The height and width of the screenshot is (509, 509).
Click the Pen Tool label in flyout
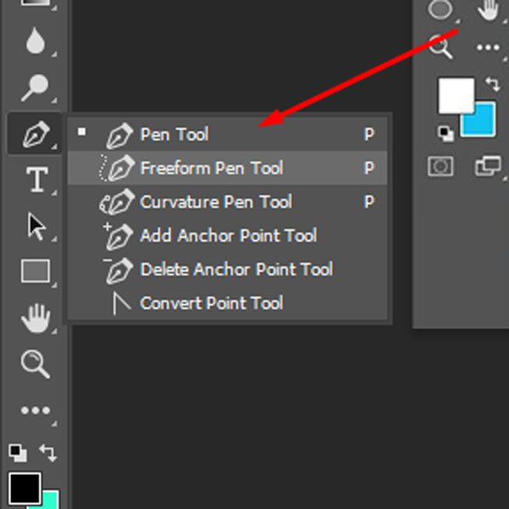pos(174,134)
